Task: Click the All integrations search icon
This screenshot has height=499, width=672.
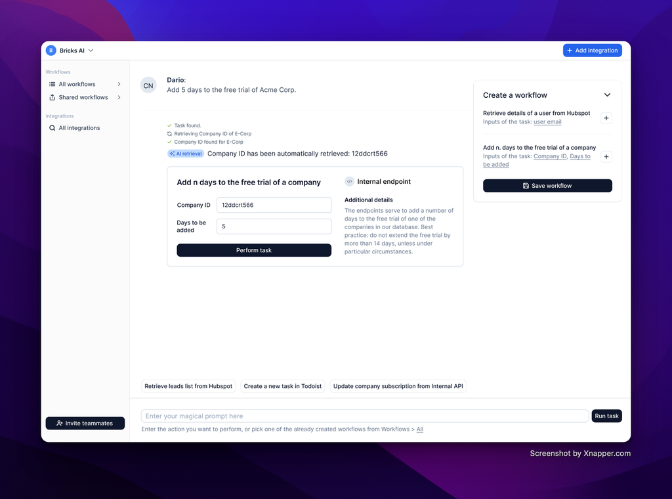Action: tap(52, 128)
